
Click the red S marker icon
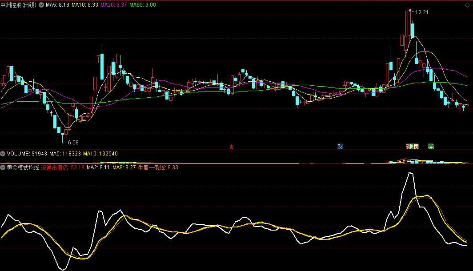[231, 147]
